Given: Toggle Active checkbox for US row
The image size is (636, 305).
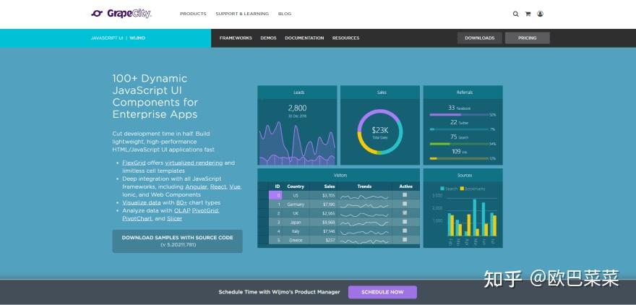Looking at the screenshot, I should pos(405,195).
